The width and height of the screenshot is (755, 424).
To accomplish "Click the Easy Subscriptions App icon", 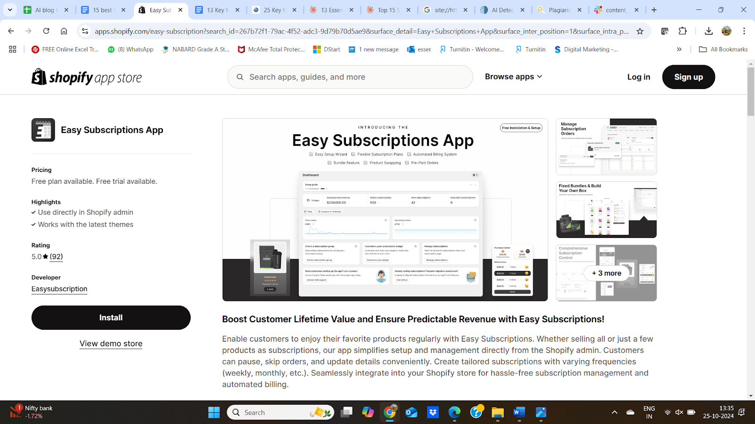I will click(x=43, y=130).
